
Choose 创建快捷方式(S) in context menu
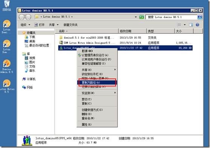pos(97,110)
